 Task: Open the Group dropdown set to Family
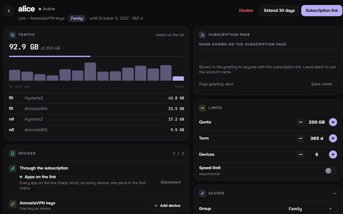click(310, 209)
